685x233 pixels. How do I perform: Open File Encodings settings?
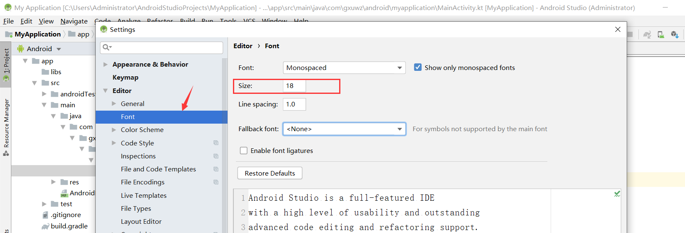click(143, 182)
